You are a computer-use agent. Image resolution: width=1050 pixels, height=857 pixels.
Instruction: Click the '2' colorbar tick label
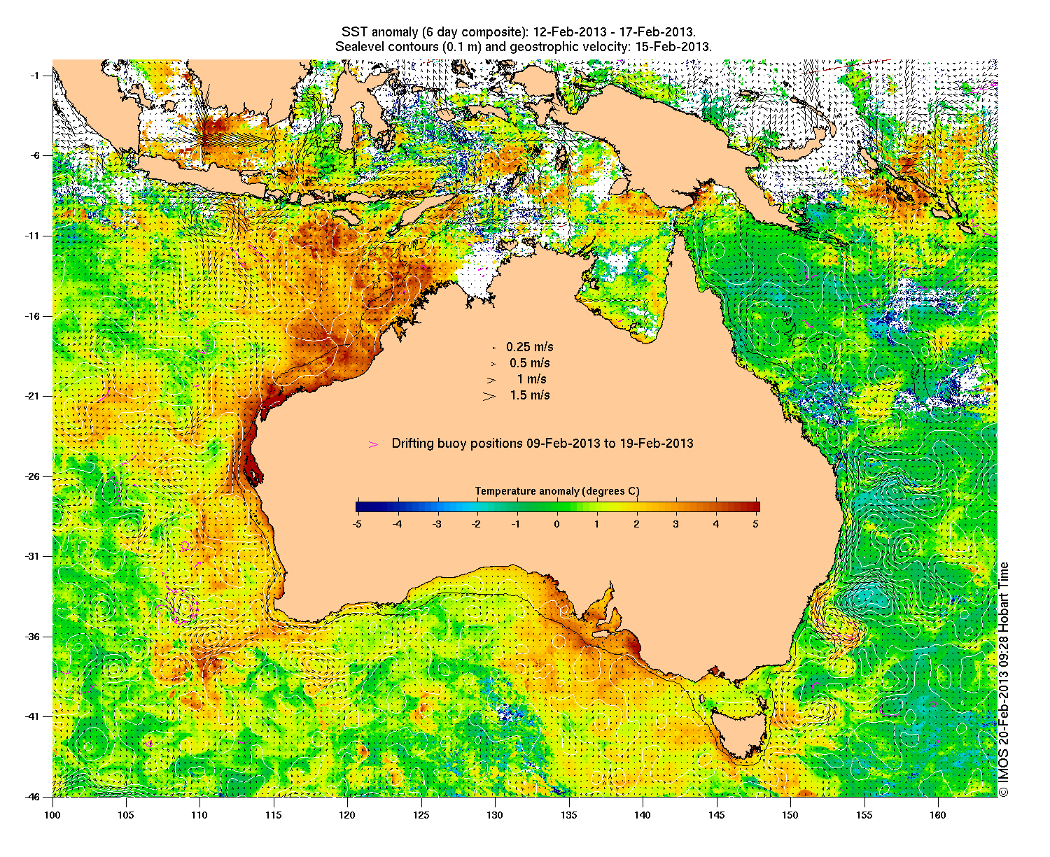(636, 523)
